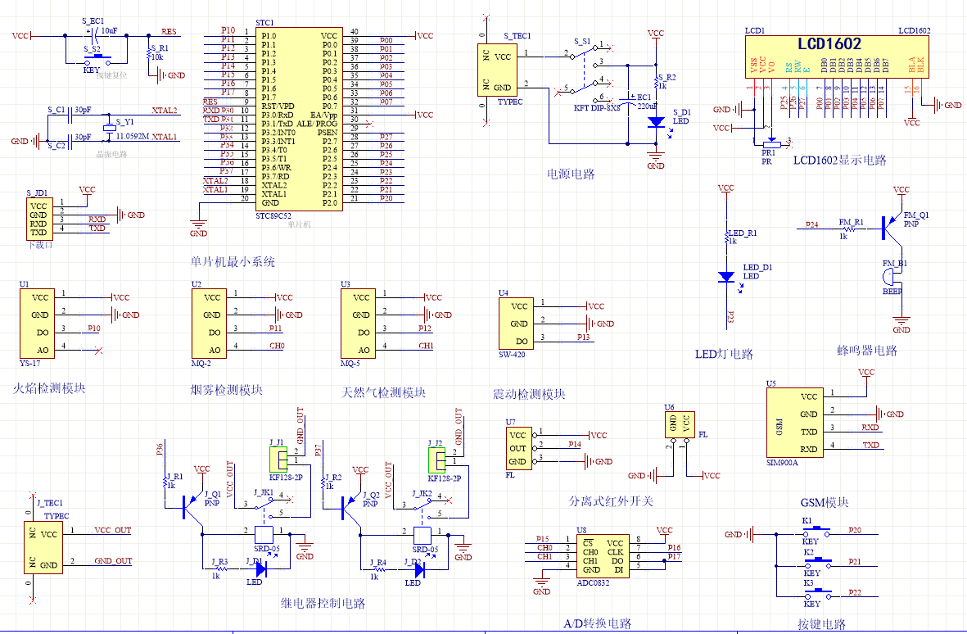Select the K2 KEY pushbutton
The height and width of the screenshot is (634, 967).
[x=816, y=562]
